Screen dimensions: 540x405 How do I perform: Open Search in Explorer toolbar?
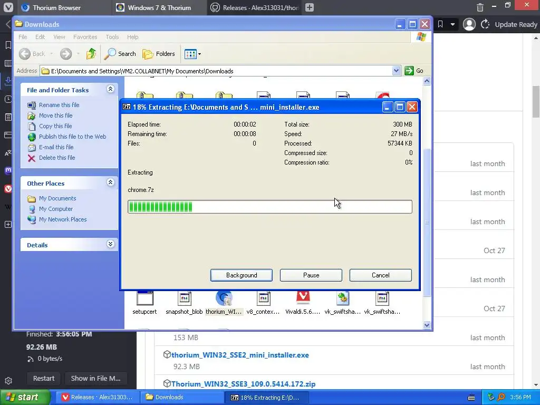coord(120,54)
